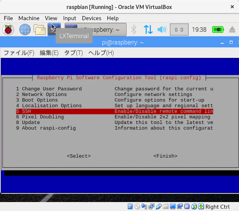Viewport: 239px width, 211px height.
Task: Click the panel clock showing 19:38
Action: coord(199,30)
